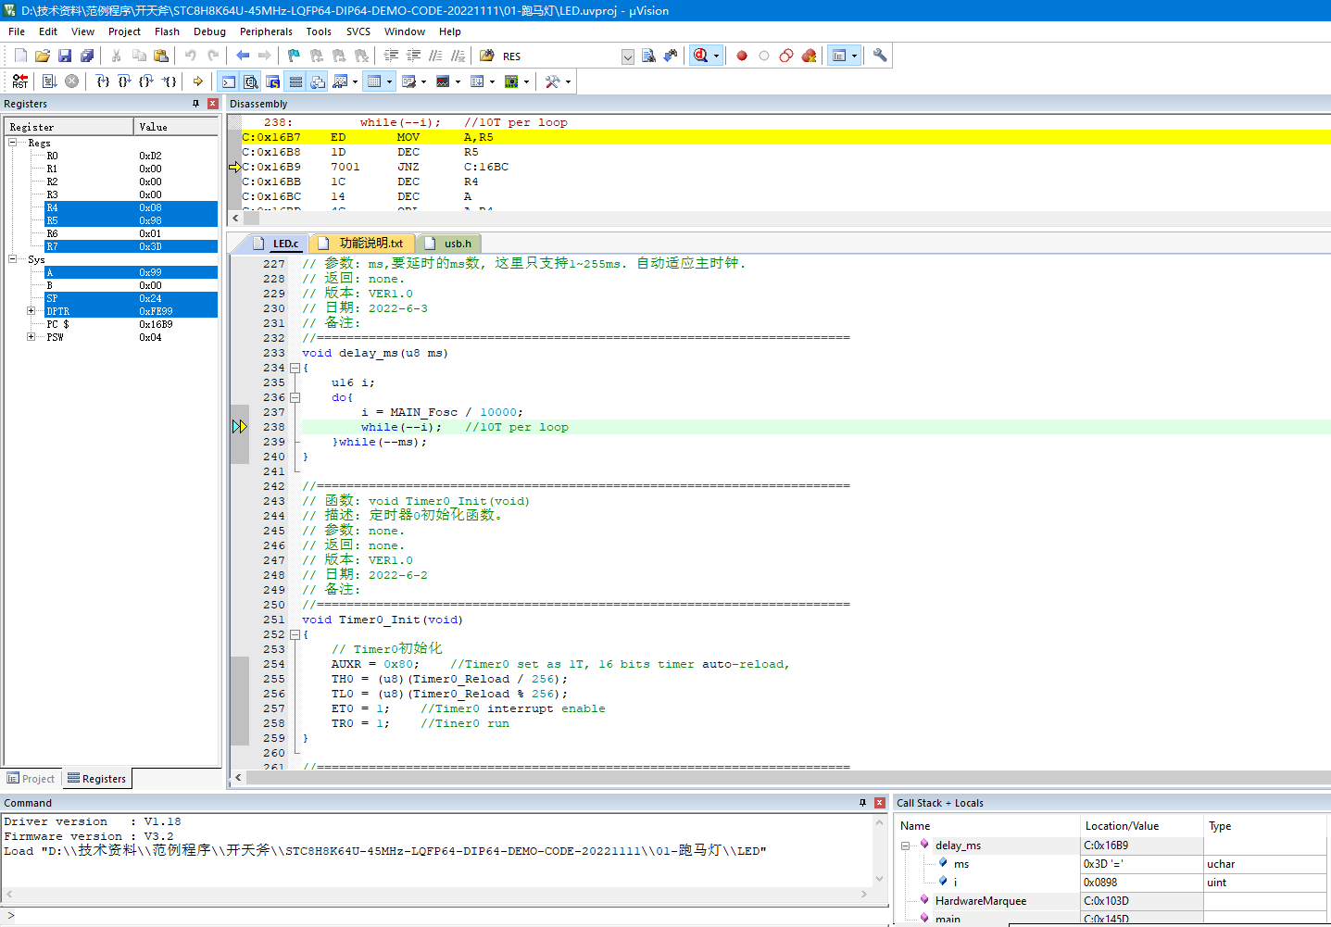The width and height of the screenshot is (1331, 927).
Task: Click the Register column header
Action: pos(69,127)
